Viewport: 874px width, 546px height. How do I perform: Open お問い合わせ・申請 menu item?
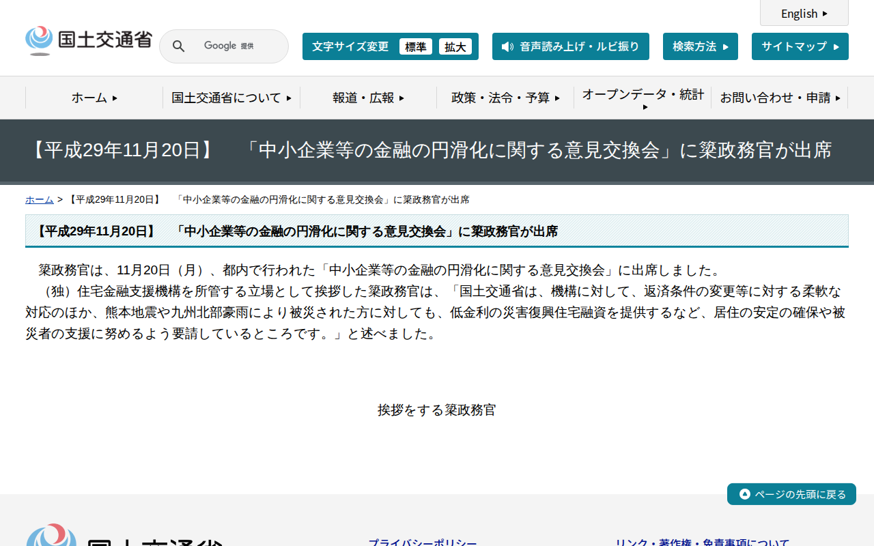tap(780, 98)
